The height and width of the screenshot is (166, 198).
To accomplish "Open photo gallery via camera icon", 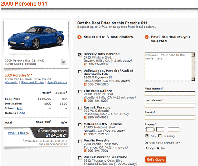I will click(64, 62).
